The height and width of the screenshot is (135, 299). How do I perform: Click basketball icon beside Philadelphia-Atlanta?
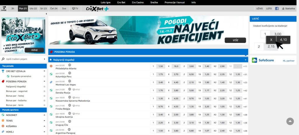pyautogui.click(x=51, y=66)
